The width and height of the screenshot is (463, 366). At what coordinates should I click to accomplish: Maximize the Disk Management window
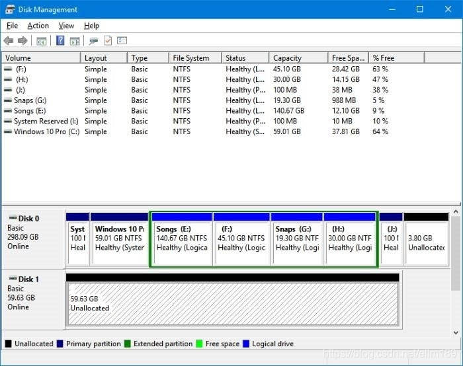pos(419,9)
